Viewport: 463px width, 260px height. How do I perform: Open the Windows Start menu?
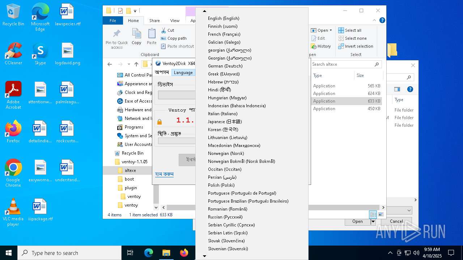coord(9,253)
